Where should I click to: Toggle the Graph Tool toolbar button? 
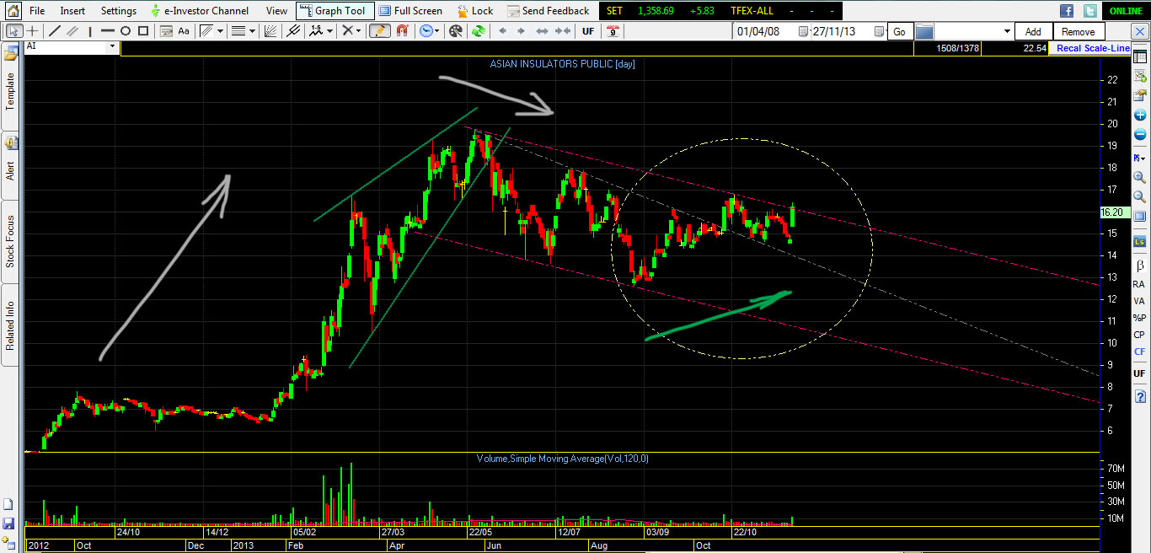point(334,11)
